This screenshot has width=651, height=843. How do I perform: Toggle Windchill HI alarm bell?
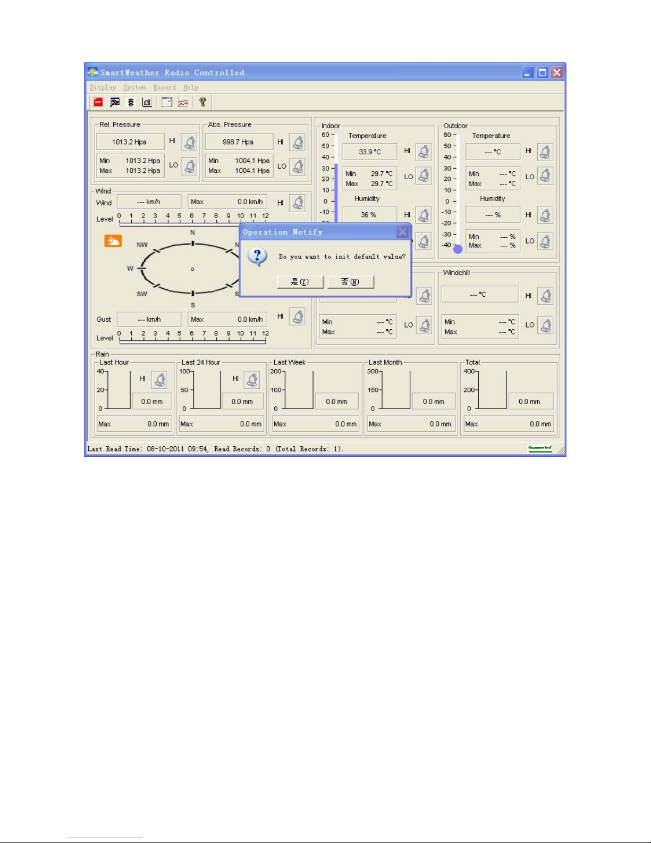[x=545, y=296]
